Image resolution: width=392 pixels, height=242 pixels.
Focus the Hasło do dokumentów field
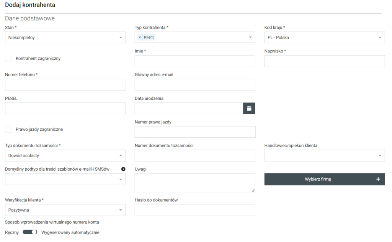pos(195,210)
